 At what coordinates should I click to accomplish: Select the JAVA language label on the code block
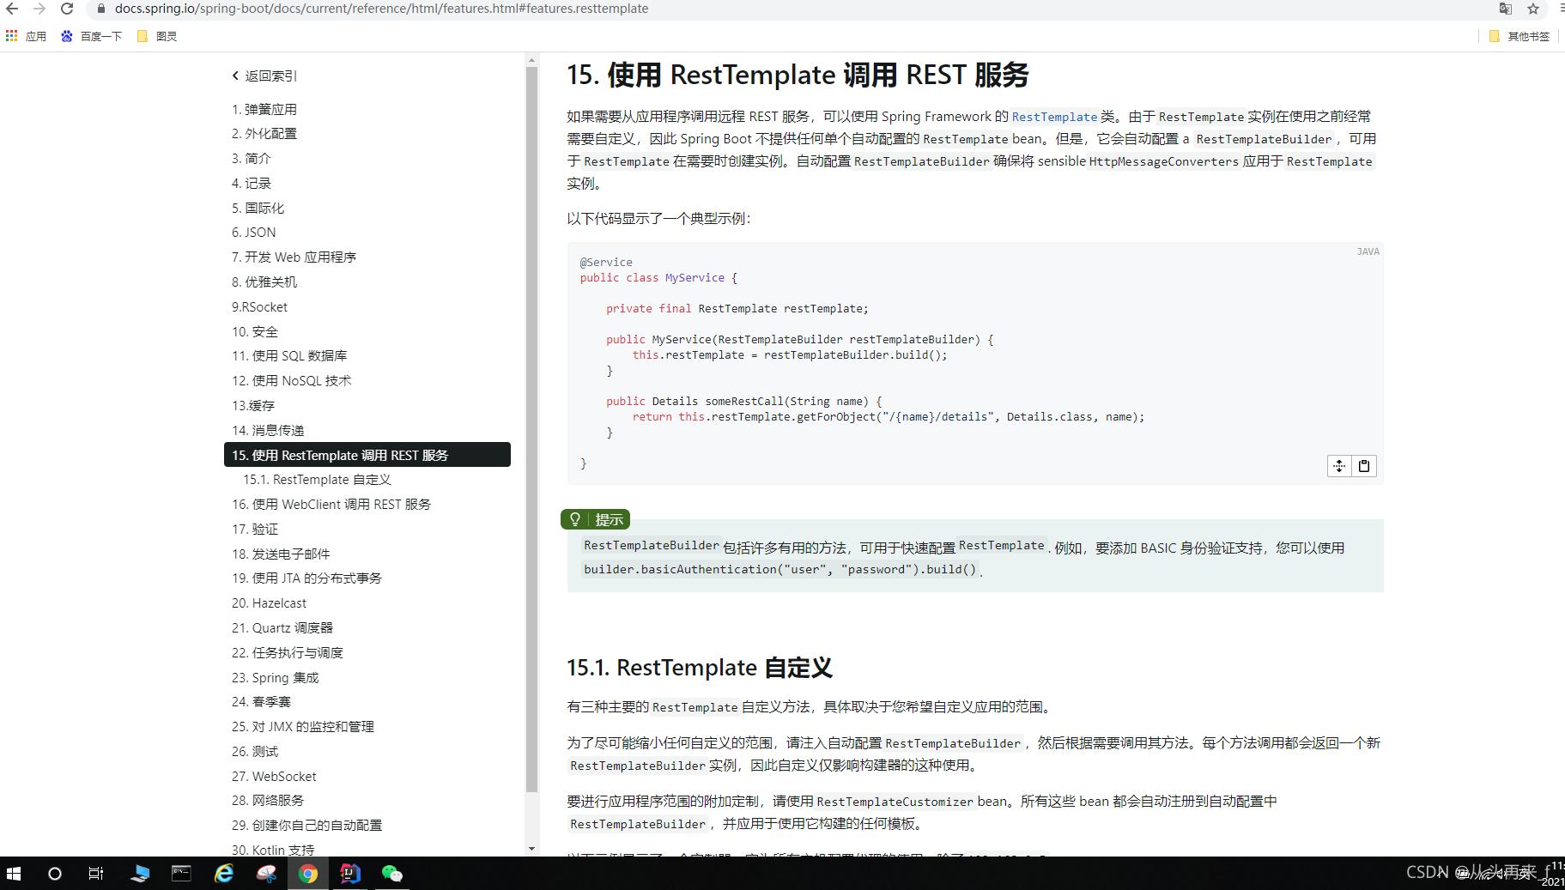[x=1368, y=251]
